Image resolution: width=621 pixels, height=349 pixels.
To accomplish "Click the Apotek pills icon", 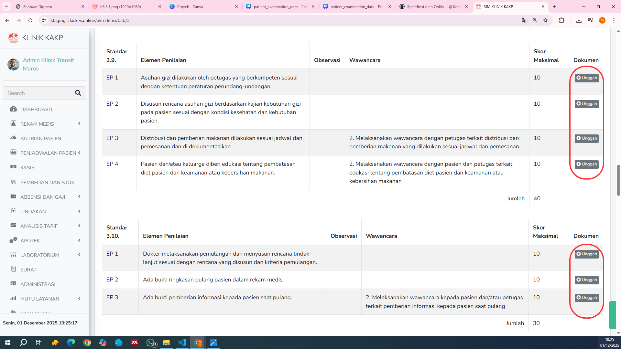I will pyautogui.click(x=13, y=240).
